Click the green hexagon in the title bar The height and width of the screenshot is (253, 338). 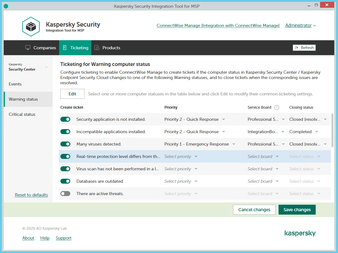(6, 6)
